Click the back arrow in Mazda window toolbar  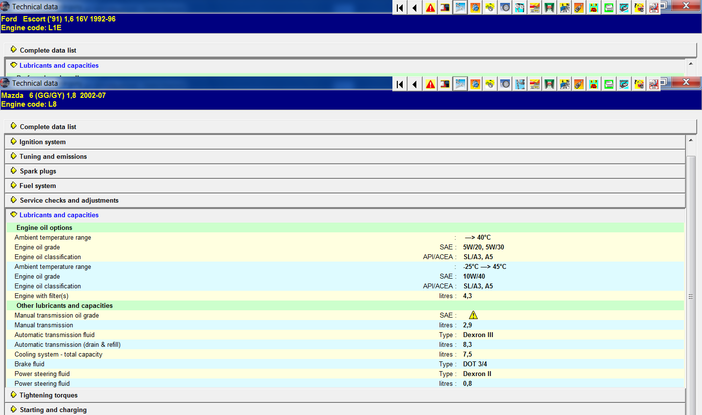point(415,84)
